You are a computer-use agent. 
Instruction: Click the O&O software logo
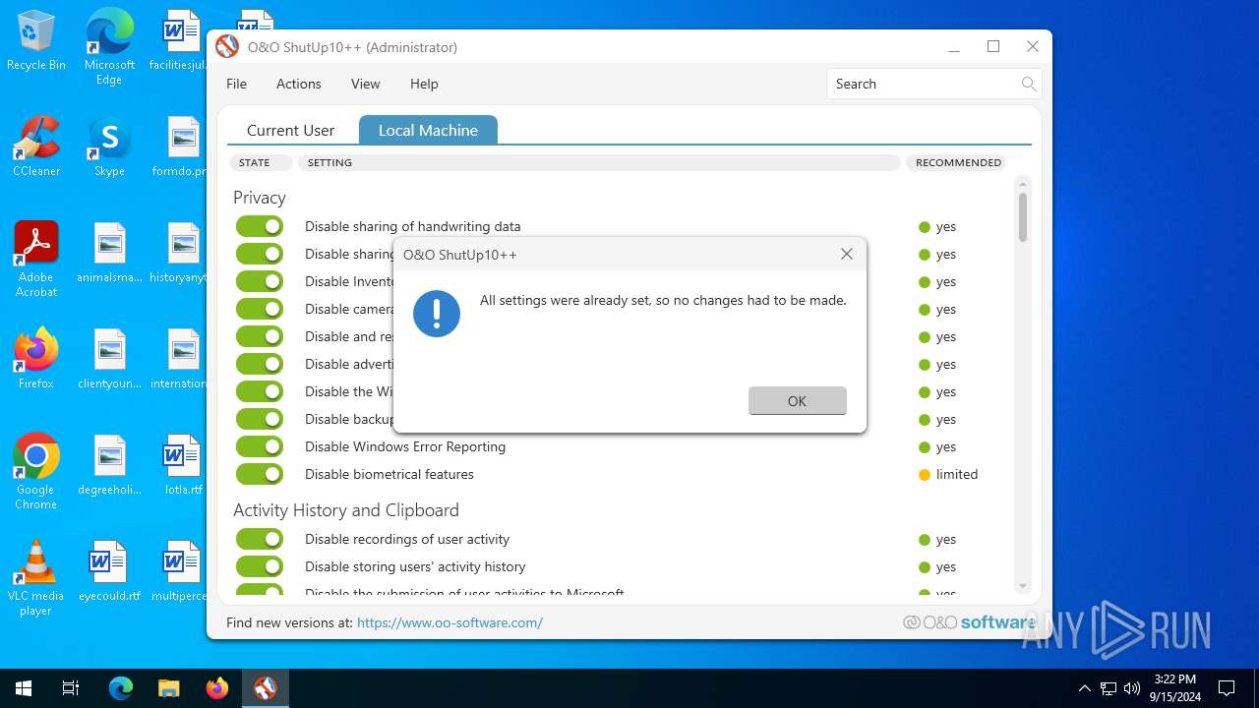[969, 622]
